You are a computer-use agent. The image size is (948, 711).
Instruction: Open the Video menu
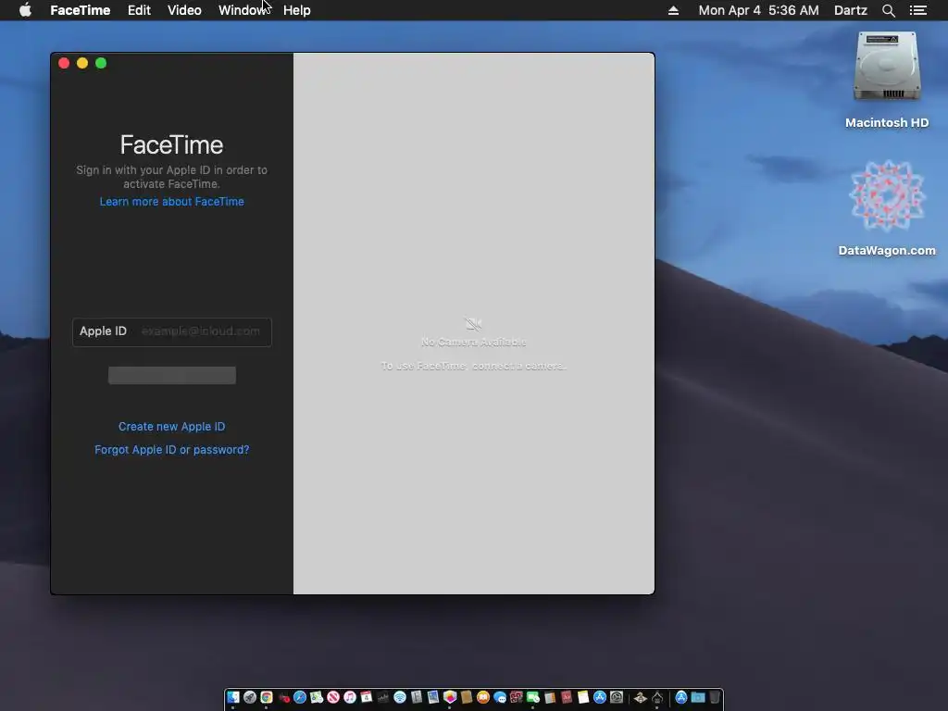[184, 10]
